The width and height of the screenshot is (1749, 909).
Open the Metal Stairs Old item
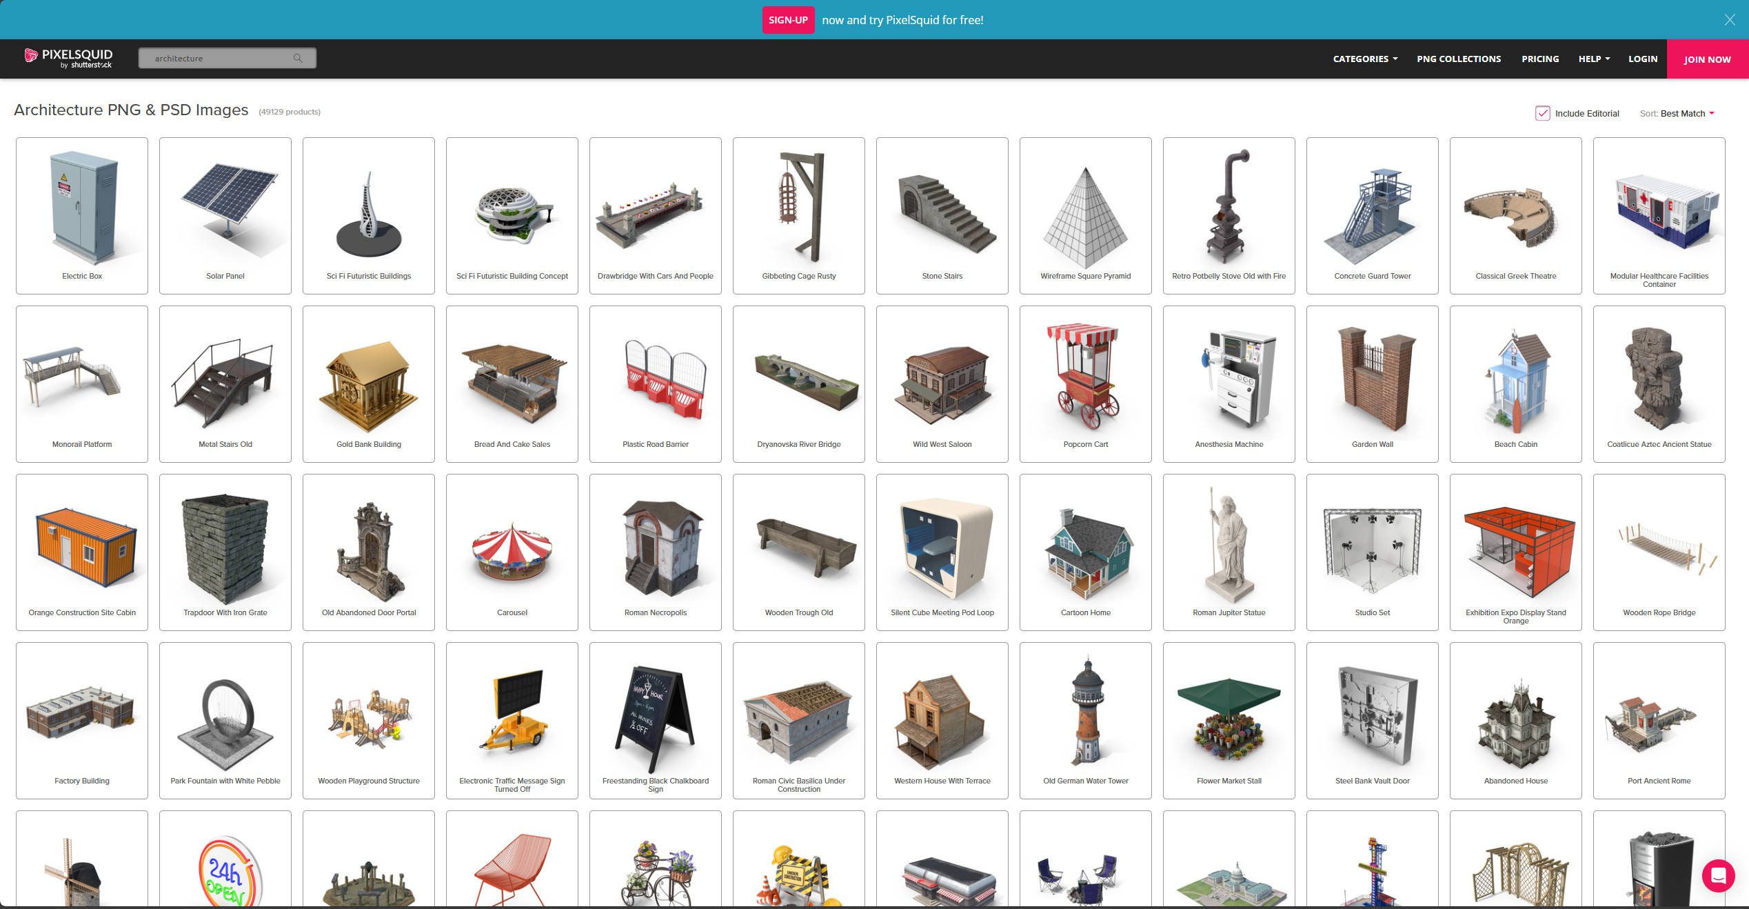[225, 383]
